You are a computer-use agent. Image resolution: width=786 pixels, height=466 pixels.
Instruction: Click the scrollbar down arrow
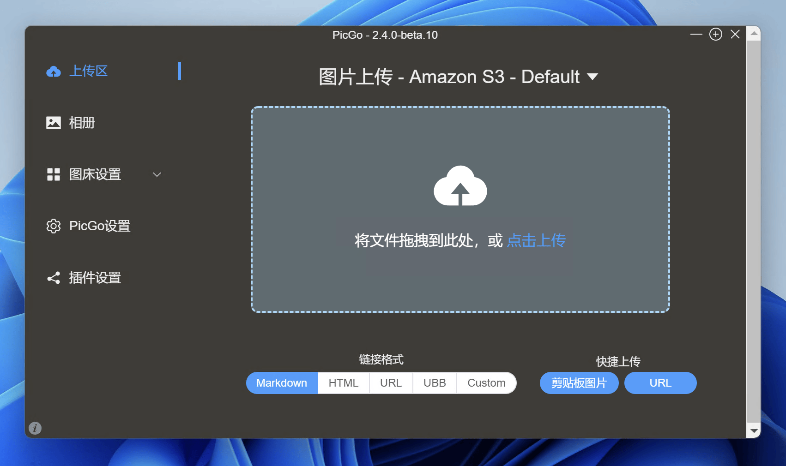(x=754, y=431)
